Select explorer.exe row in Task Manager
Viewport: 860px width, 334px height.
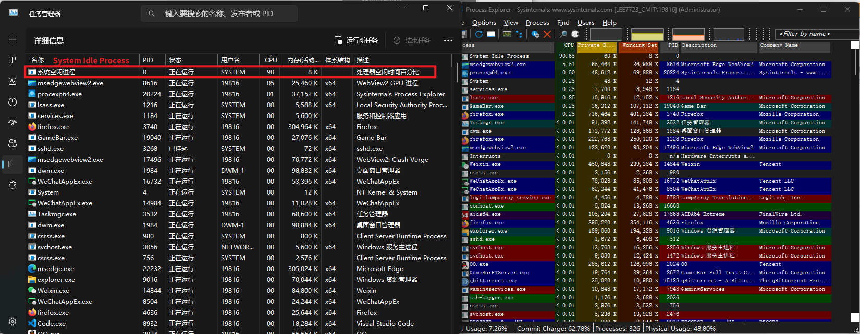(239, 279)
